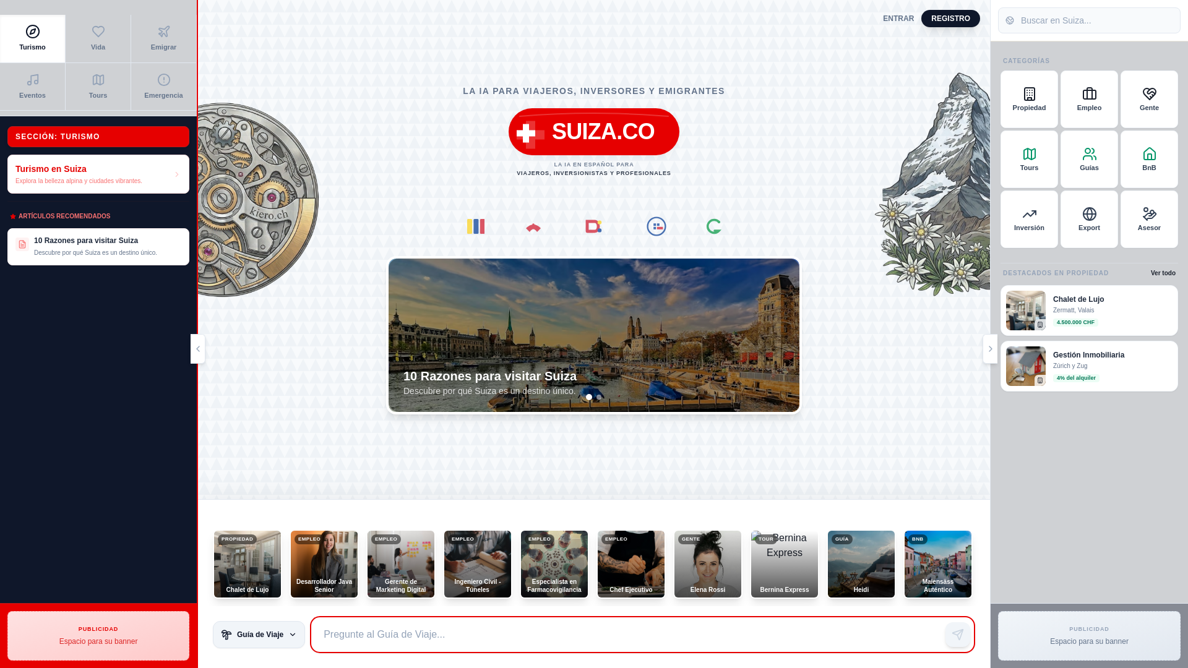
Task: Open the Export globe category
Action: tap(1089, 219)
